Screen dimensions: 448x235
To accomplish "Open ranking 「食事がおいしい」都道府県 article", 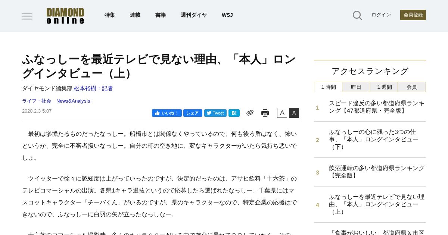I will pos(377,232).
